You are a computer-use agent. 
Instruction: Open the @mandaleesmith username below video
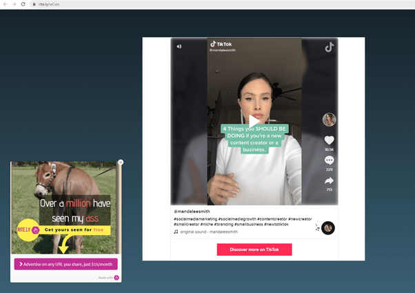click(x=192, y=212)
